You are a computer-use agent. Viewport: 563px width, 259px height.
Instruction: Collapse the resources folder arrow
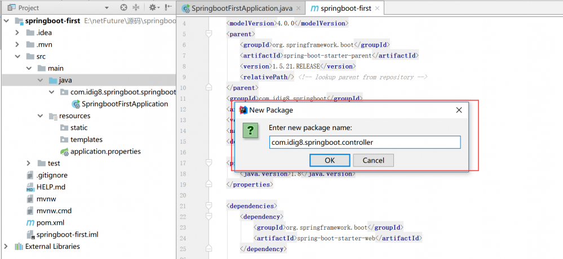pos(40,116)
